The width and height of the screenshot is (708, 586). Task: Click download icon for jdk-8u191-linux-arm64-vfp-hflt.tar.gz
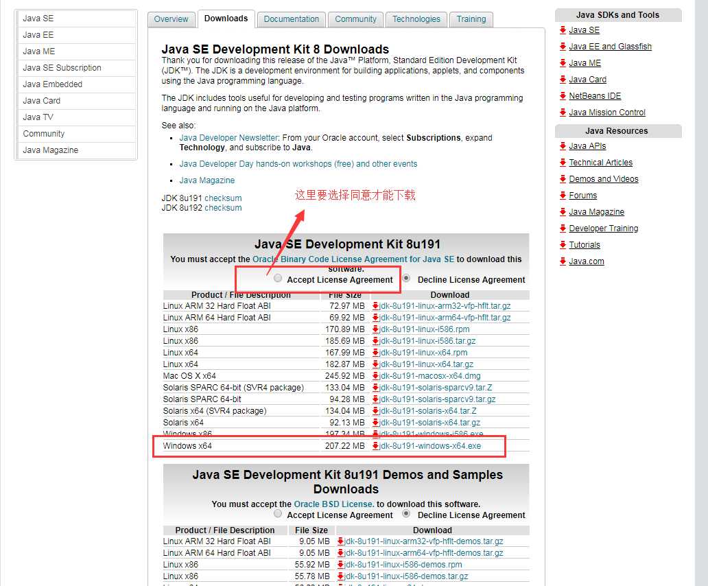pyautogui.click(x=375, y=318)
